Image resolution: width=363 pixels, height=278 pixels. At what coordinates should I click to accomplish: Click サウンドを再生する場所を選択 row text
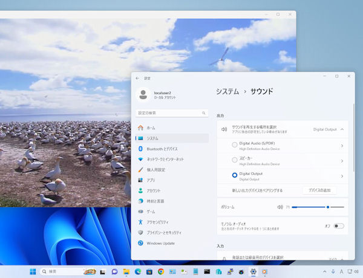[254, 127]
